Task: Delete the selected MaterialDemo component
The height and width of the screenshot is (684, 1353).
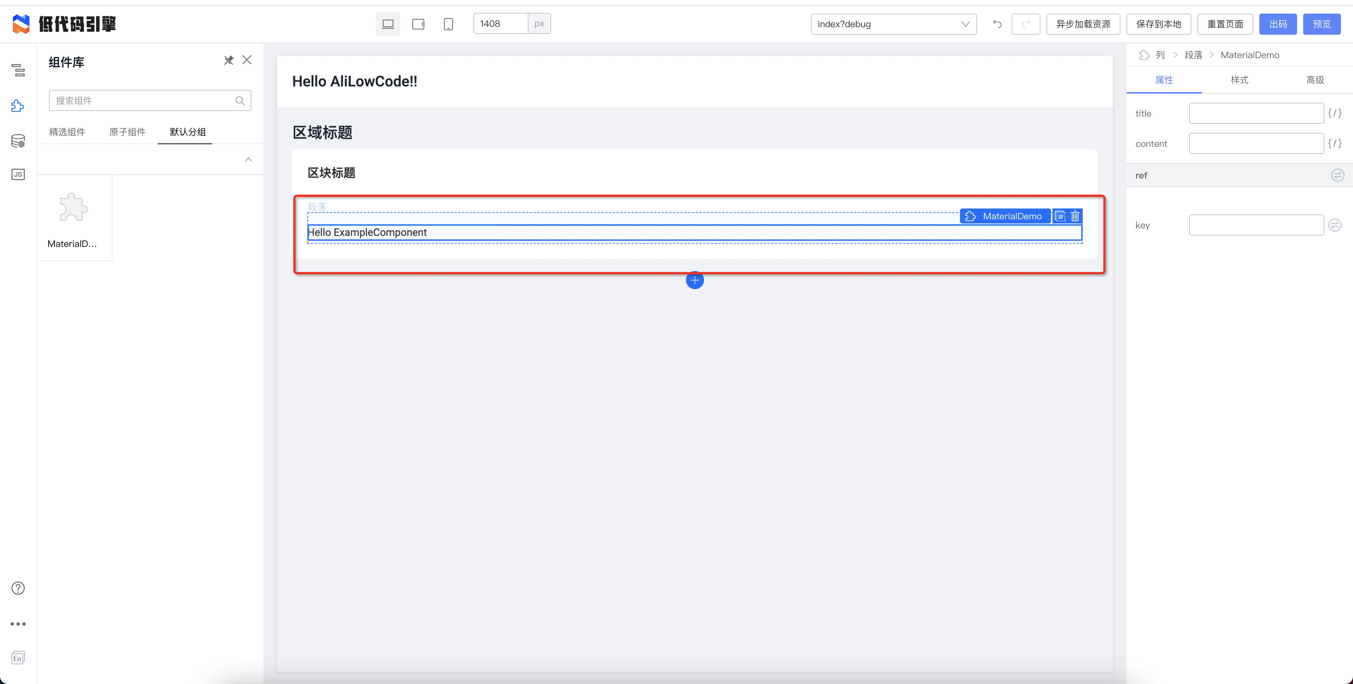Action: click(x=1075, y=216)
